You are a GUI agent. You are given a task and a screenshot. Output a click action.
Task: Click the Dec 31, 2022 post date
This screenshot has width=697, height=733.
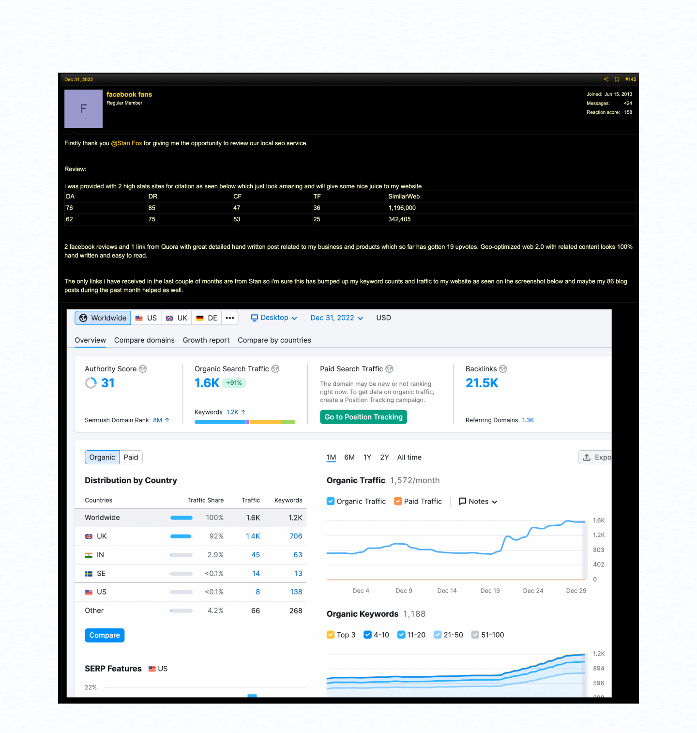[78, 79]
